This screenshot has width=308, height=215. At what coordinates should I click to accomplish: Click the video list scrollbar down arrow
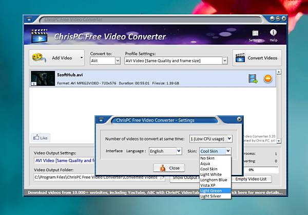coord(279,141)
